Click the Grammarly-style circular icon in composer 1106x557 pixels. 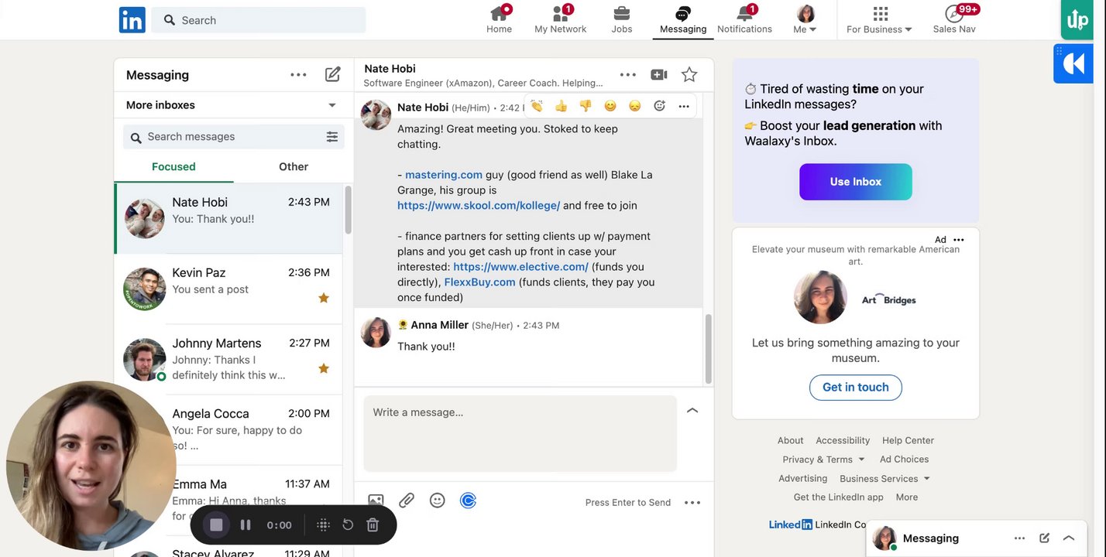click(468, 501)
